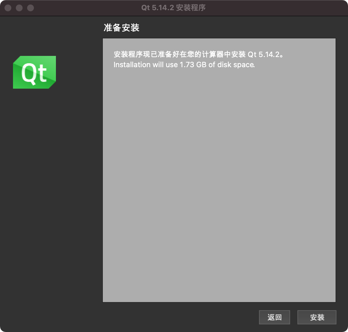The image size is (348, 332).
Task: Click the line 安装程序现已准备好在您的计算器中安装 Qt 5.14.2
Action: click(x=199, y=54)
